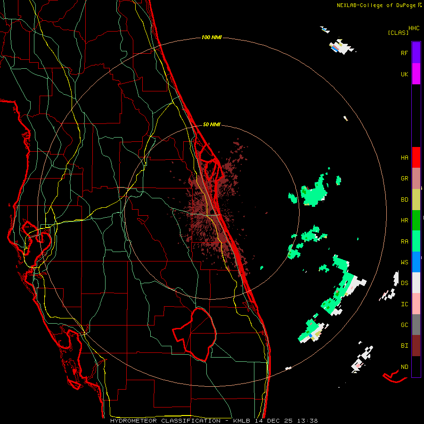Click the 'BI' legend label

click(x=404, y=346)
